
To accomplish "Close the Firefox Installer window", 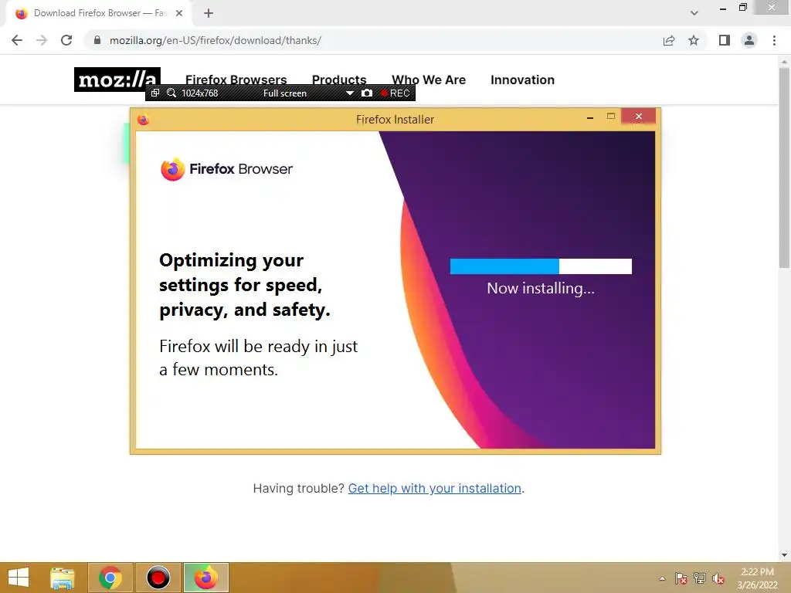I will 639,117.
